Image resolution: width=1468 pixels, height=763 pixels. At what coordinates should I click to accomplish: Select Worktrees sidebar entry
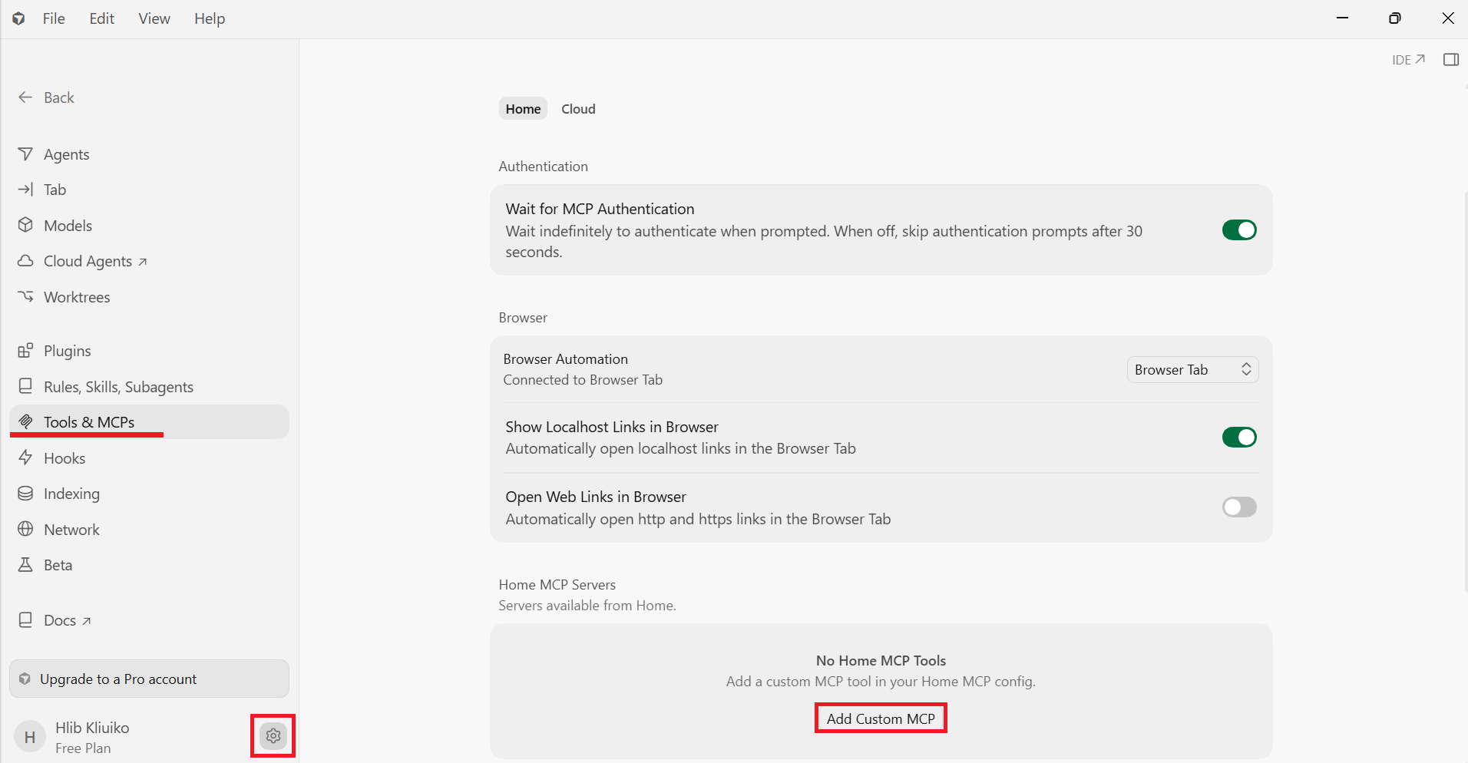(150, 296)
